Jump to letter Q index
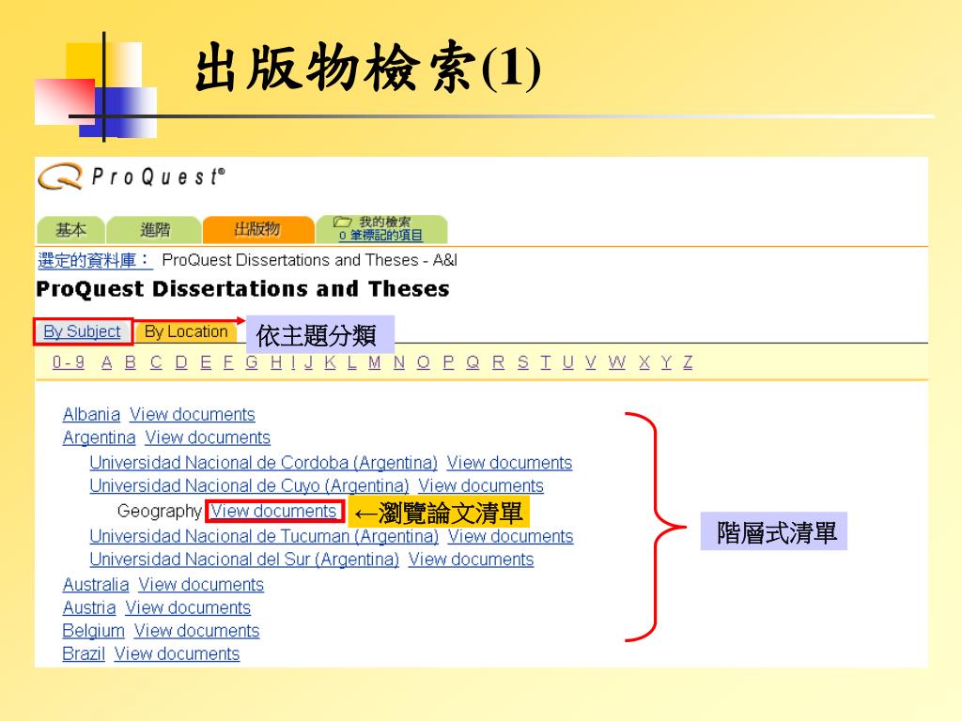The height and width of the screenshot is (721, 962). point(473,362)
